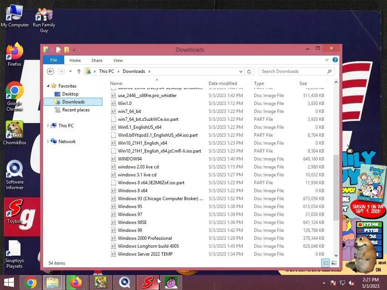Collapse the Favorites tree node
Image resolution: width=387 pixels, height=290 pixels.
(48, 86)
